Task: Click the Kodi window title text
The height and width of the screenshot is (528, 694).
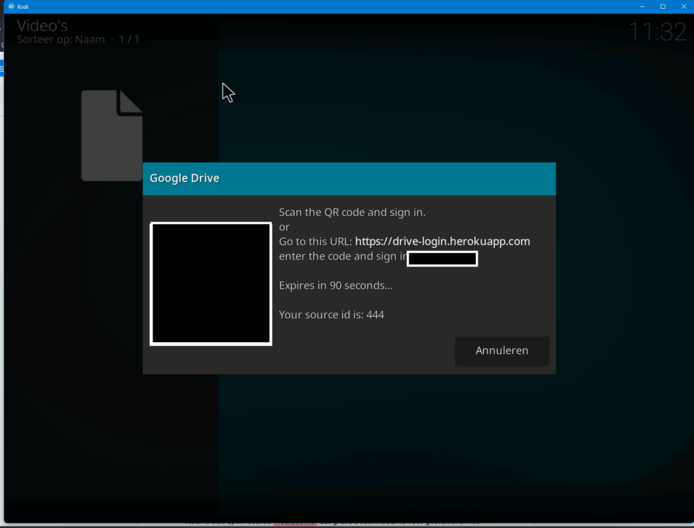Action: (23, 6)
